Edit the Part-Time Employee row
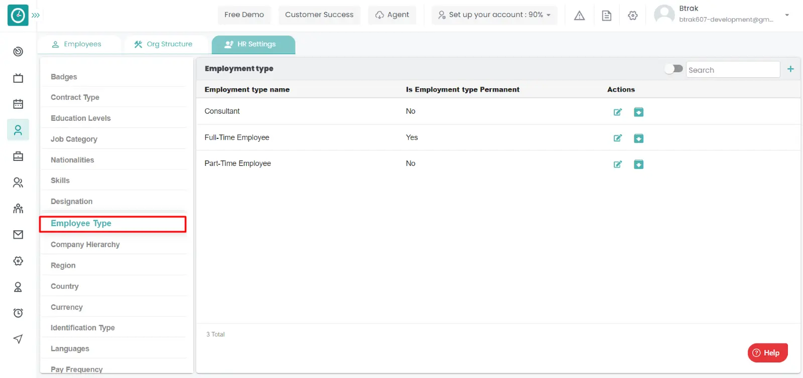This screenshot has width=803, height=378. (618, 164)
